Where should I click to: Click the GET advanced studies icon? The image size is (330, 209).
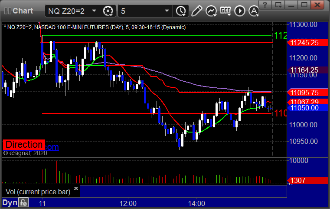[x=225, y=11]
